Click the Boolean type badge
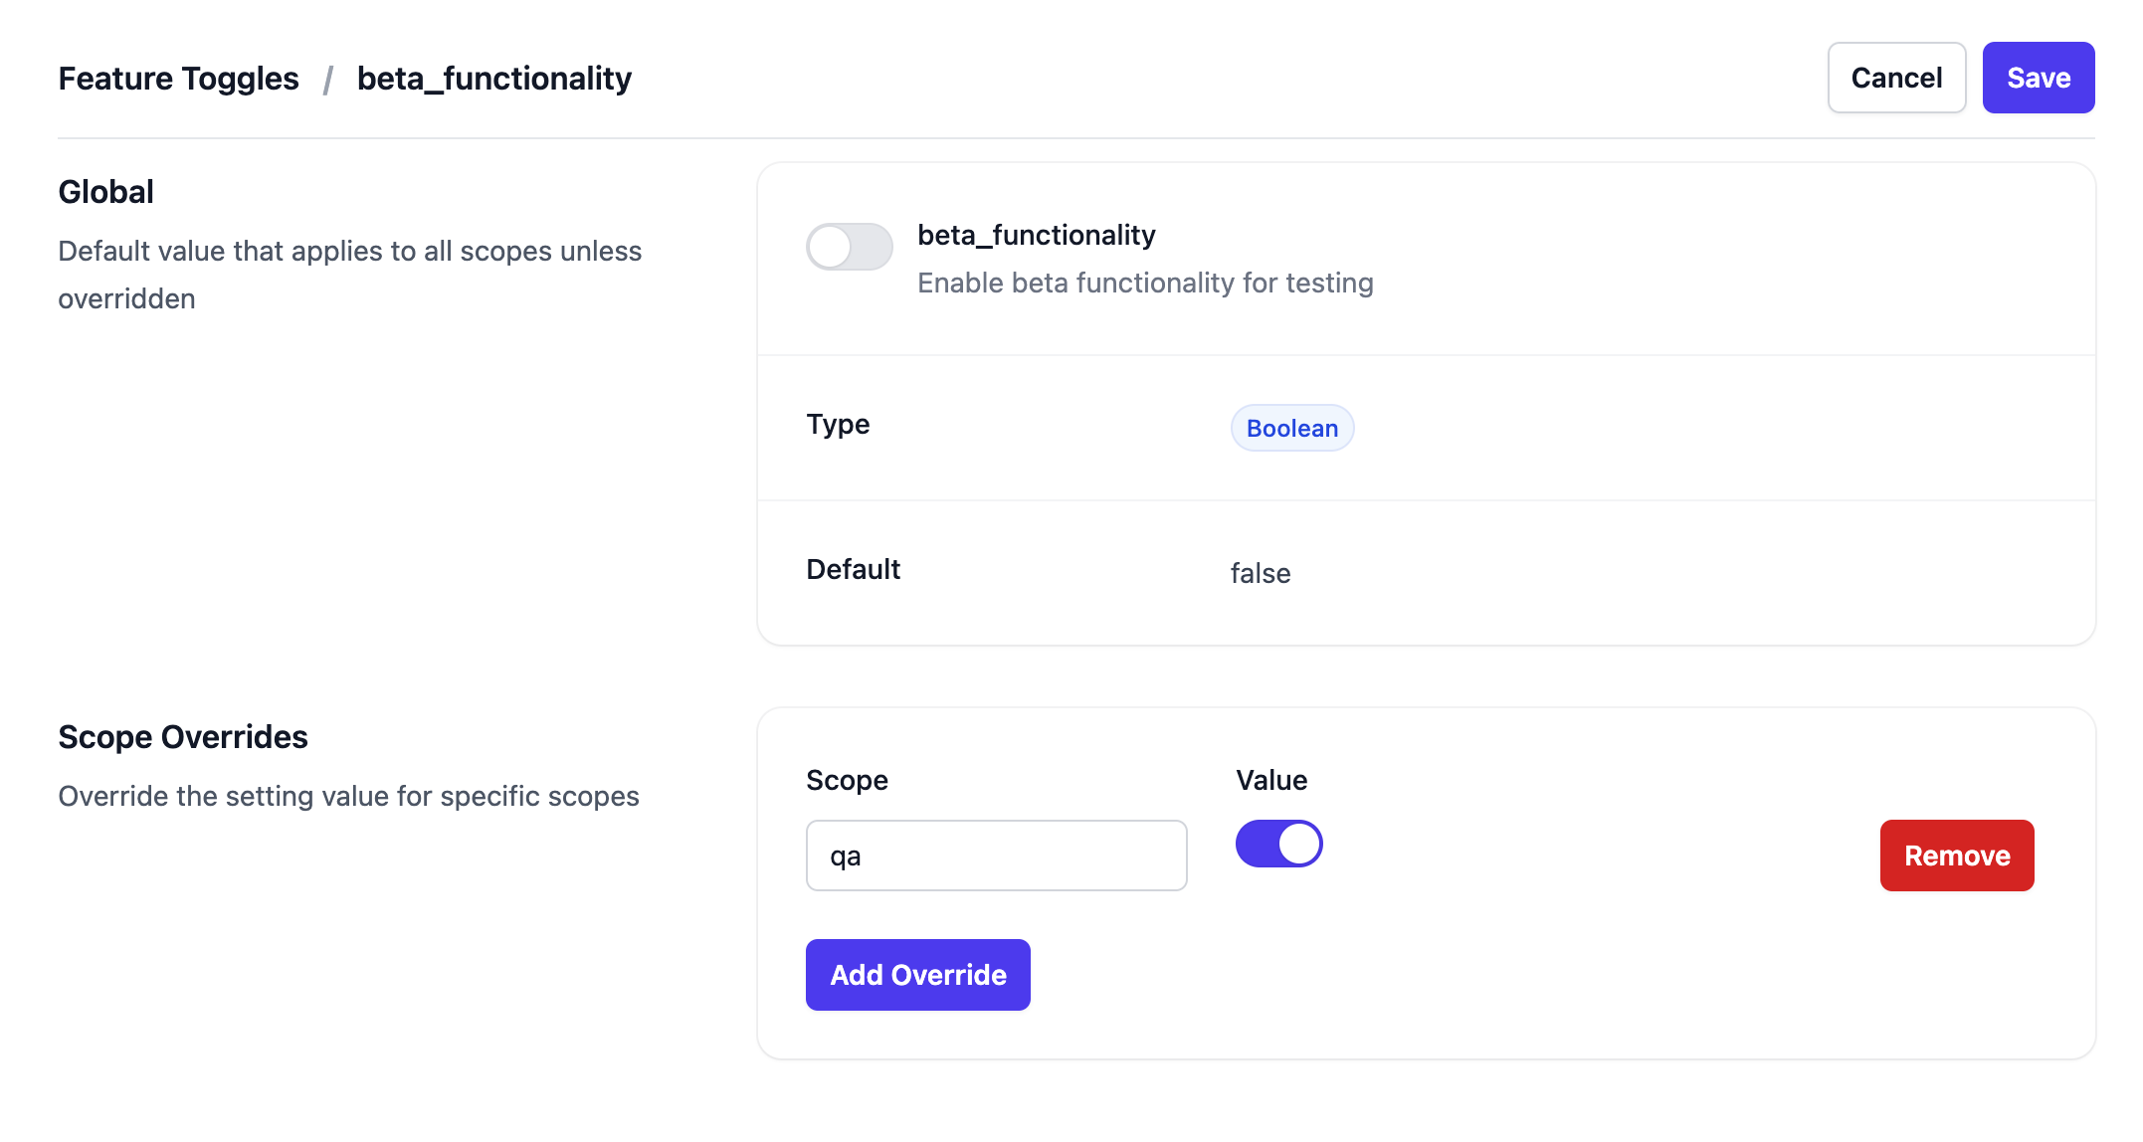This screenshot has height=1142, width=2143. click(1291, 428)
